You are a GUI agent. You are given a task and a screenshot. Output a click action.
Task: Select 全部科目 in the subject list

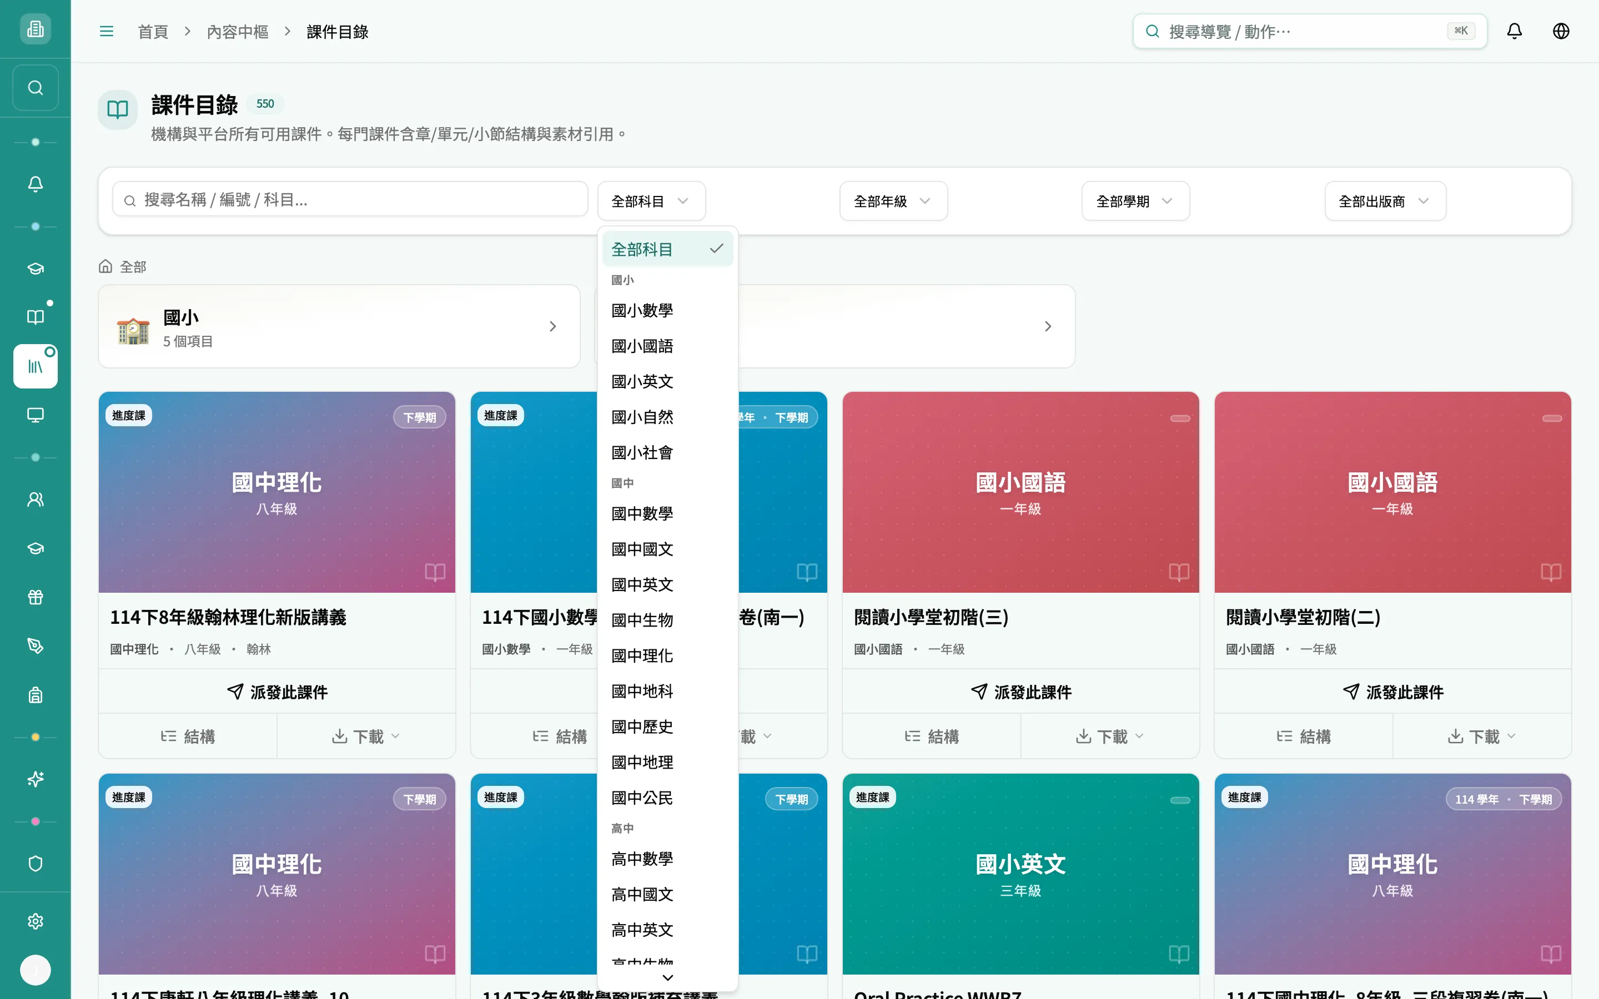point(667,249)
